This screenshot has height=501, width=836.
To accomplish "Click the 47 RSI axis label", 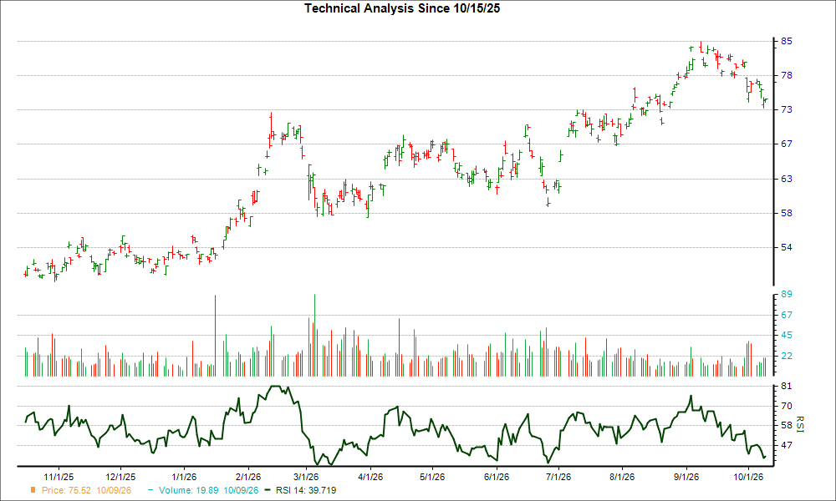I will pyautogui.click(x=787, y=445).
